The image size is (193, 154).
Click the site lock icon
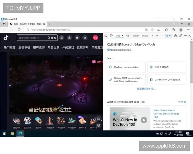tap(28, 30)
